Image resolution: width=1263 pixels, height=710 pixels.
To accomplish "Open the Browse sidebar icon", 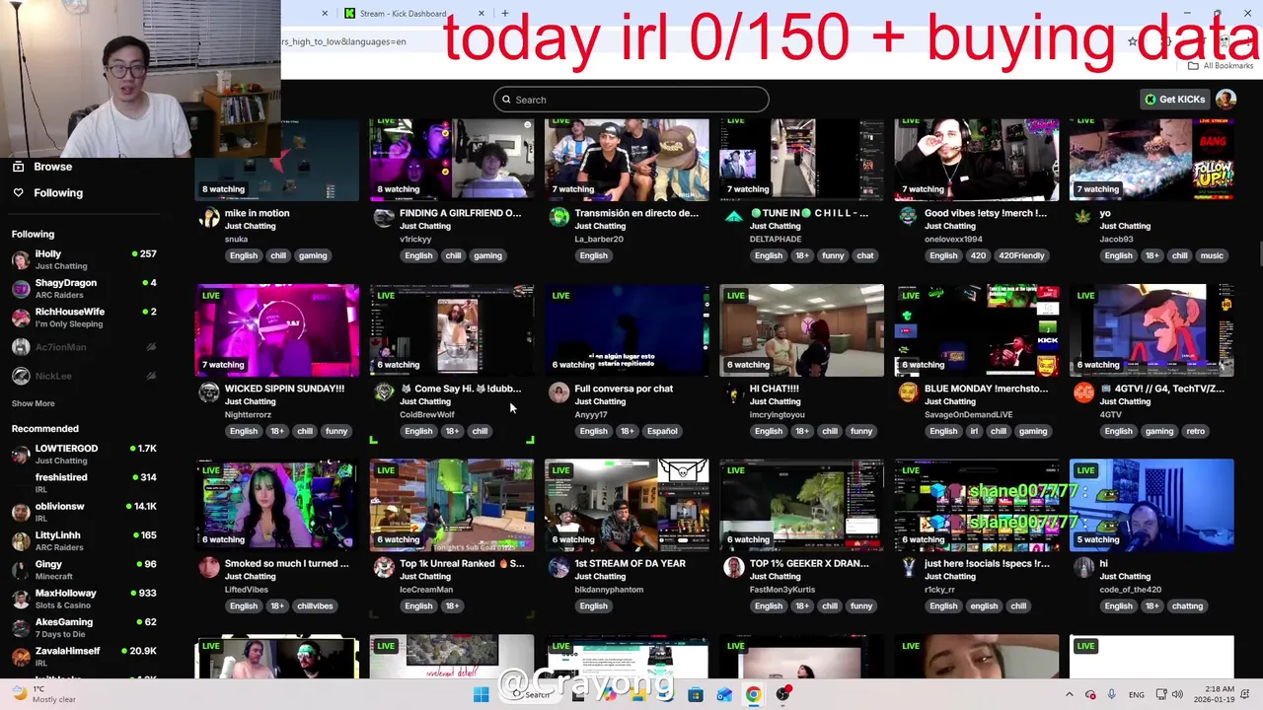I will pos(18,167).
